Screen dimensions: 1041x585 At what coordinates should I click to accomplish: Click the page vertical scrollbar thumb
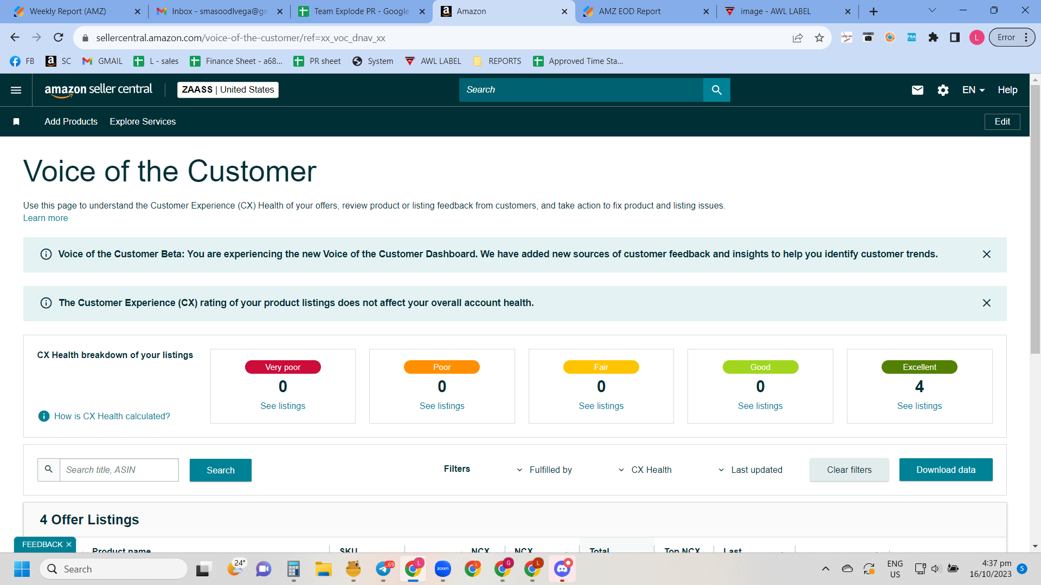coord(1035,219)
